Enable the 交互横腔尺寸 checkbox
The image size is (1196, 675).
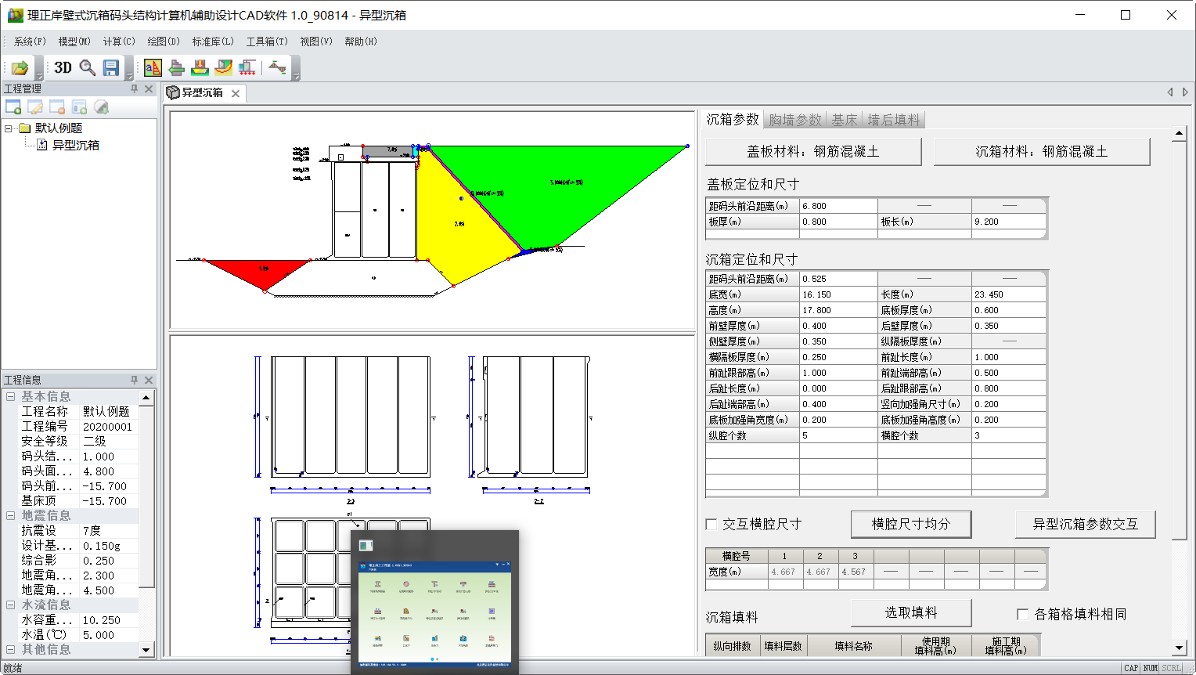[711, 525]
